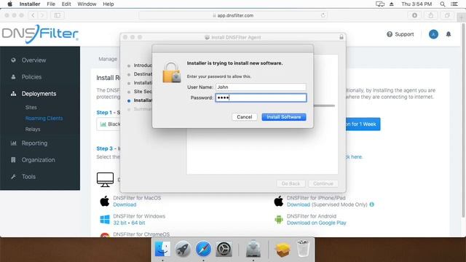Select Sites under Deployments
The height and width of the screenshot is (262, 466).
point(31,107)
